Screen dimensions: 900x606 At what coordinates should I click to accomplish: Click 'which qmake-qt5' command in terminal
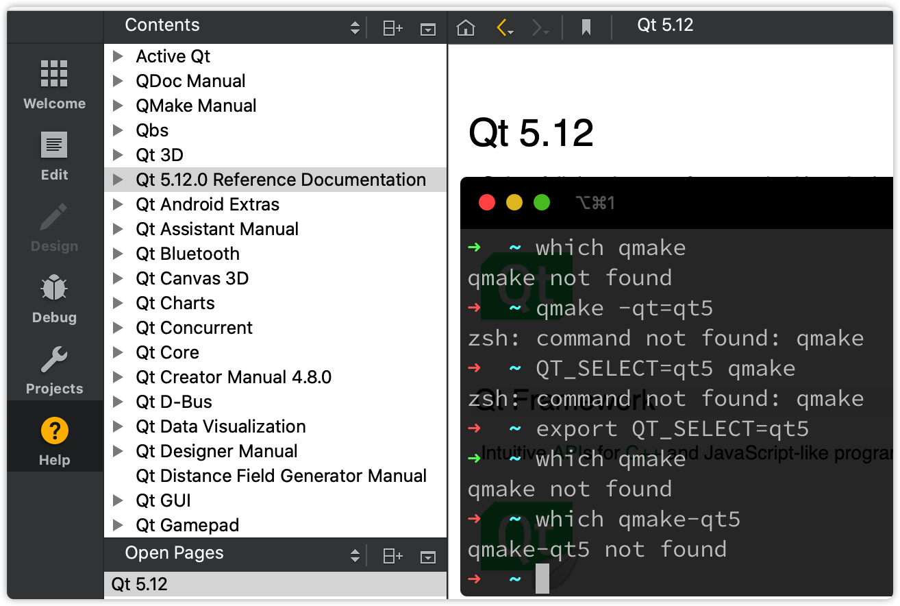click(x=638, y=520)
